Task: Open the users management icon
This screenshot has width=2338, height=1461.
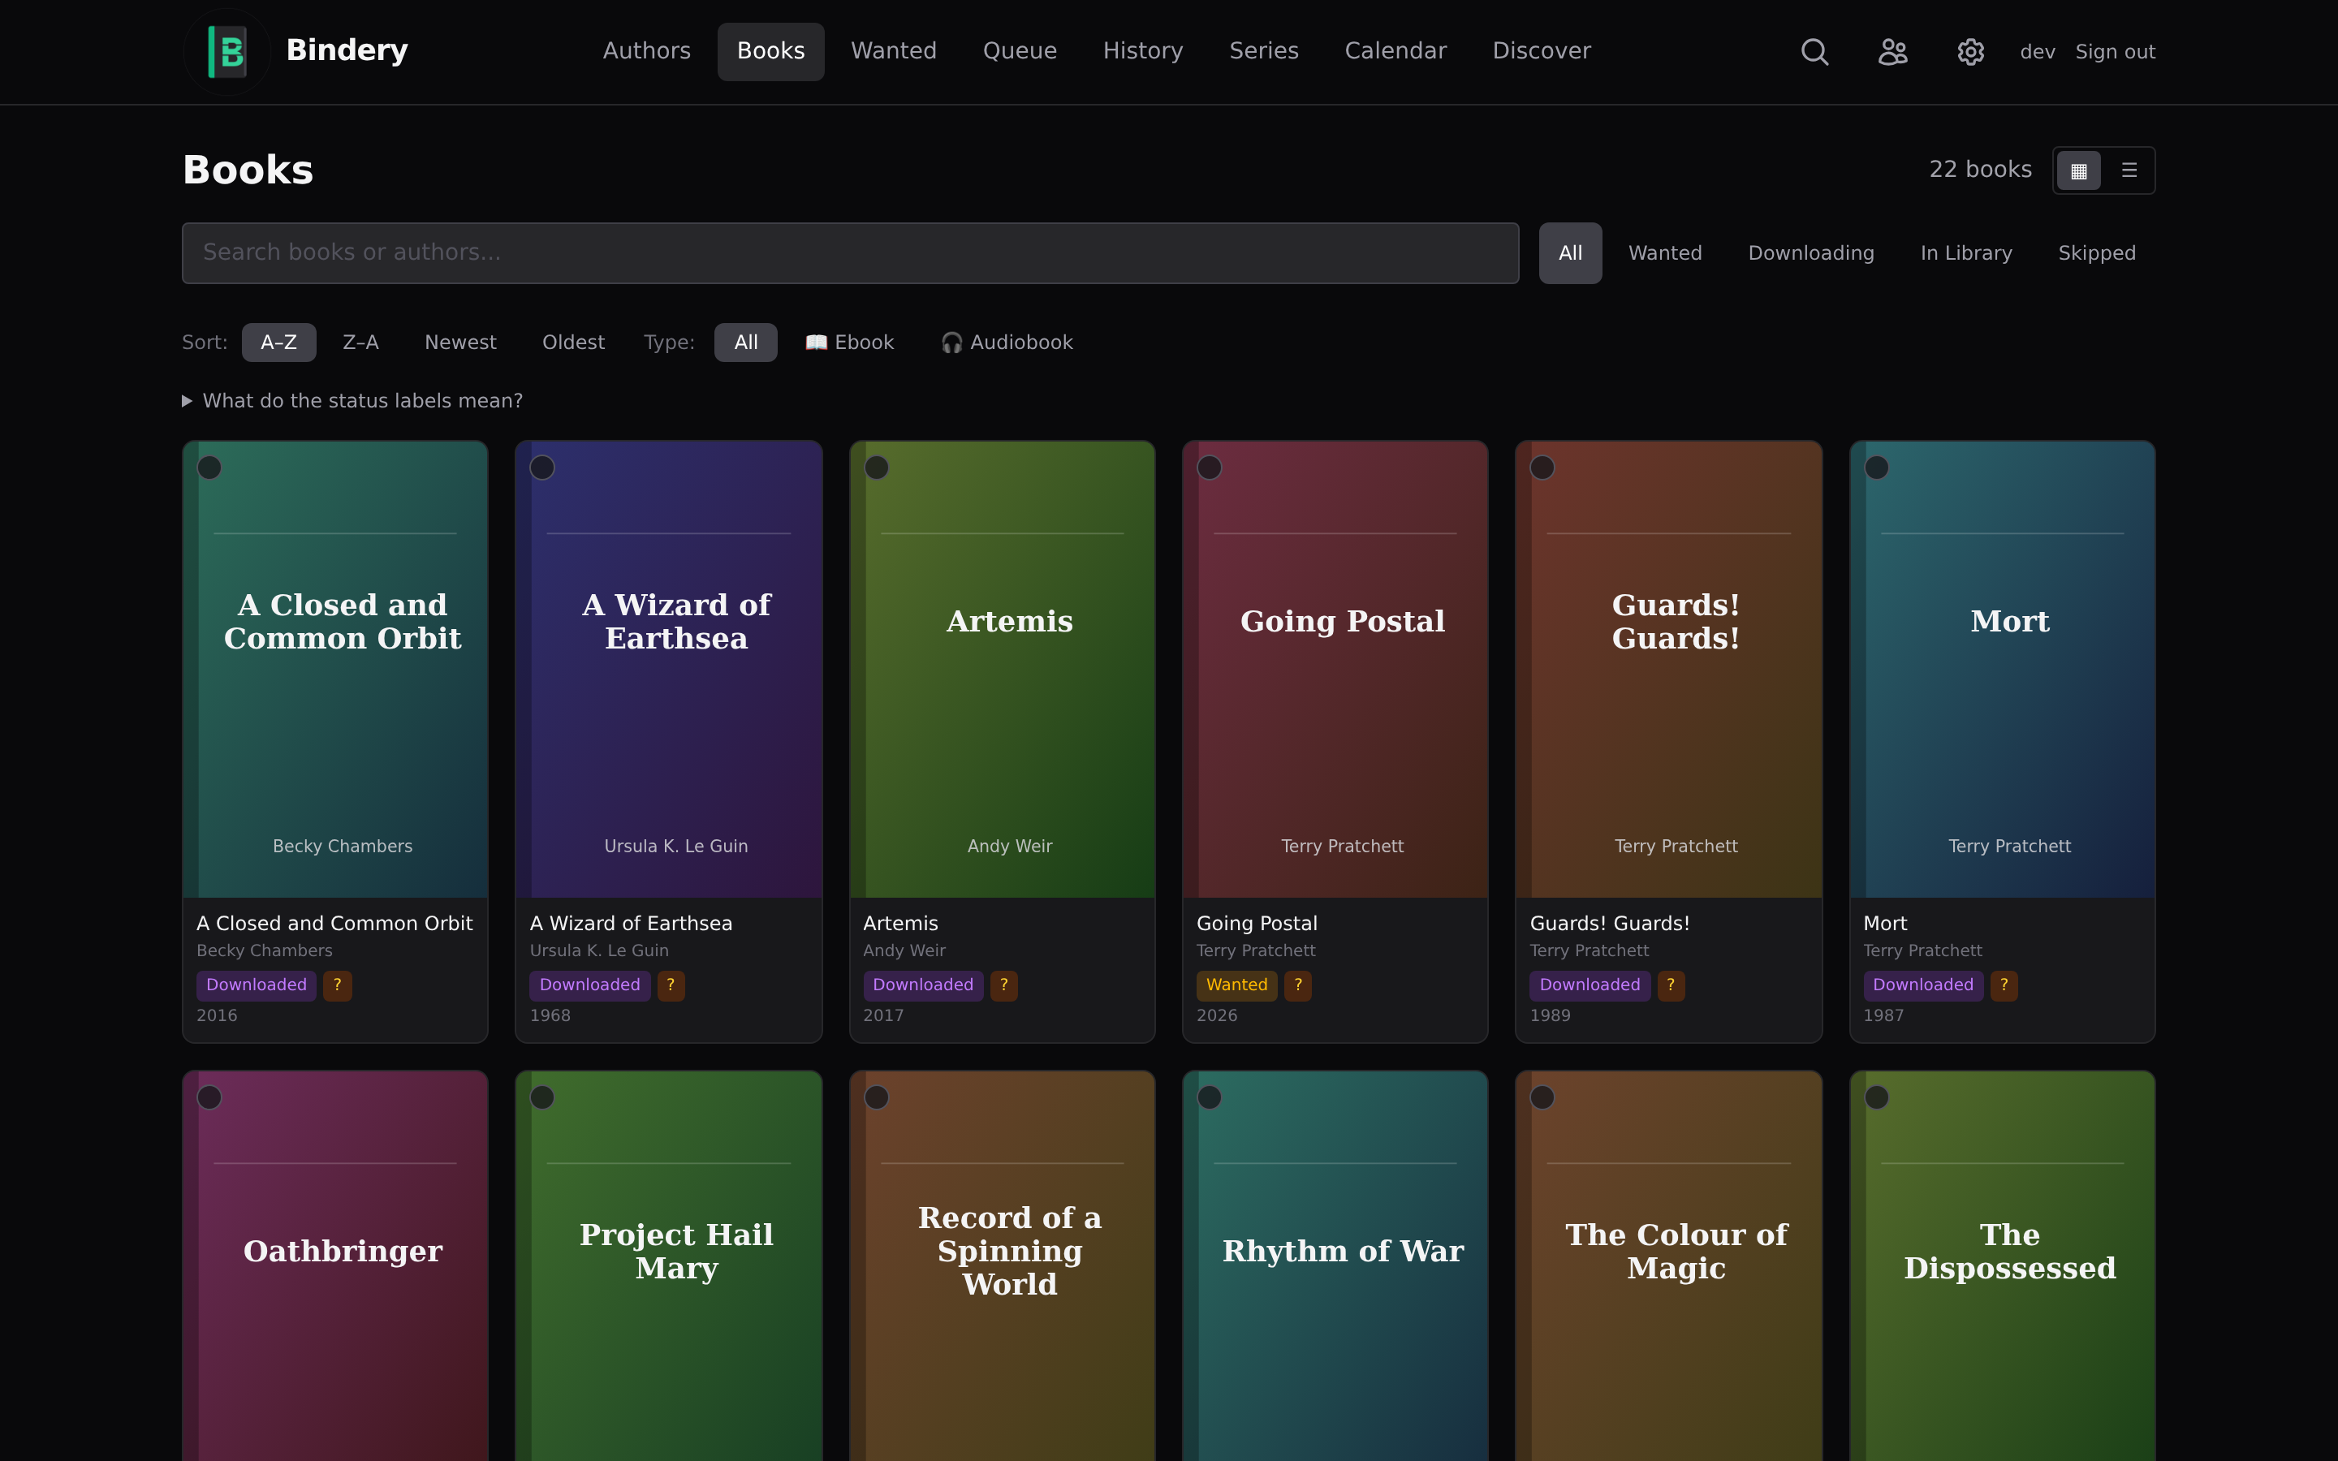Action: (x=1892, y=51)
